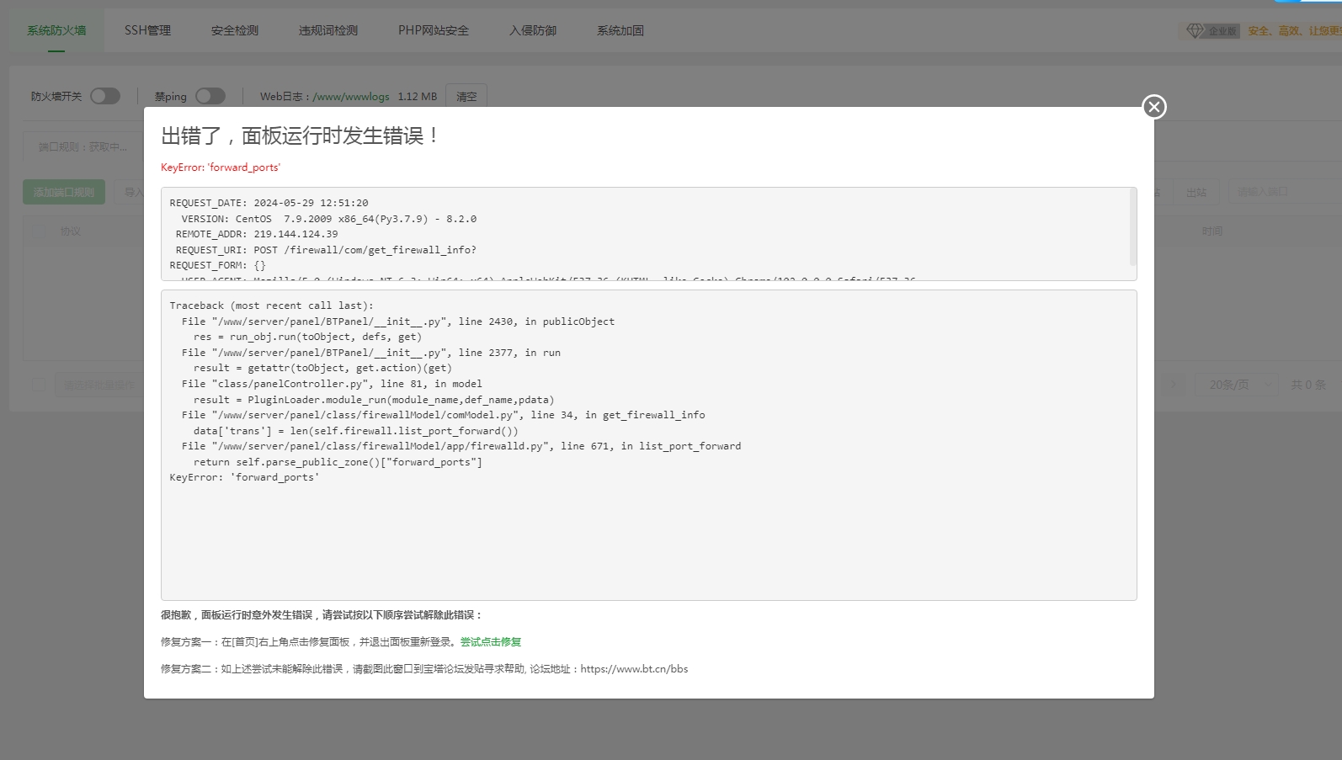Open the 违规词检测 tab
The width and height of the screenshot is (1342, 760).
[x=328, y=30]
